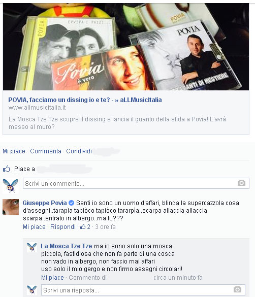This screenshot has height=297, width=255.
Task: Open Giuseppe Povia's profile picture thumbnail
Action: click(11, 207)
